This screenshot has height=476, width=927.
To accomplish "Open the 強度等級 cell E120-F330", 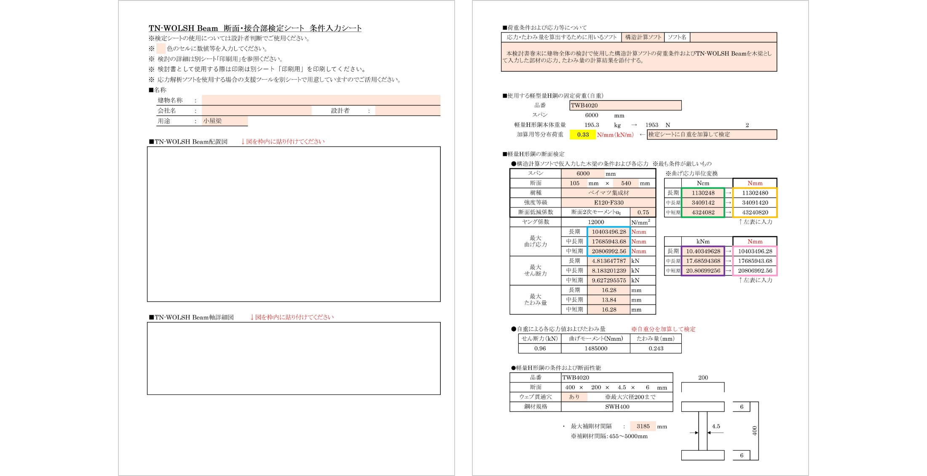I will (x=608, y=203).
